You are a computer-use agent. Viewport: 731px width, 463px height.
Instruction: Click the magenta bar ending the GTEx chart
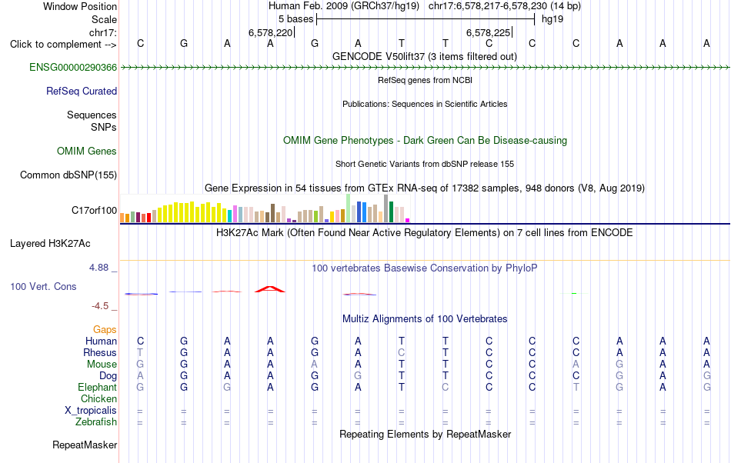point(408,220)
